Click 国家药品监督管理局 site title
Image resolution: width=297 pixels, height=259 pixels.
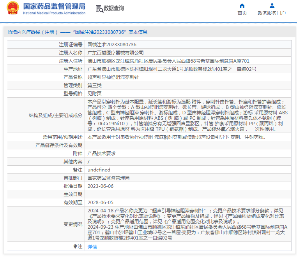tap(54, 6)
